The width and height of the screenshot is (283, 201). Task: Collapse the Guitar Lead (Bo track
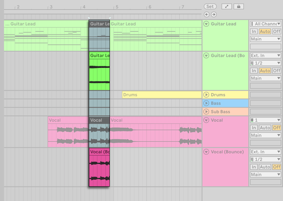pos(206,55)
